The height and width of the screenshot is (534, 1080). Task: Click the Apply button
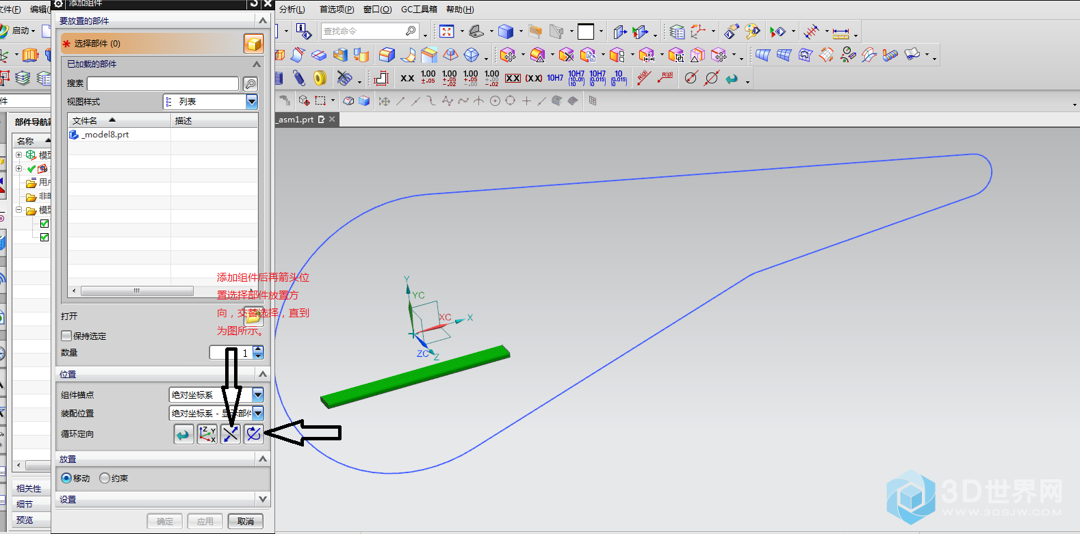click(205, 521)
